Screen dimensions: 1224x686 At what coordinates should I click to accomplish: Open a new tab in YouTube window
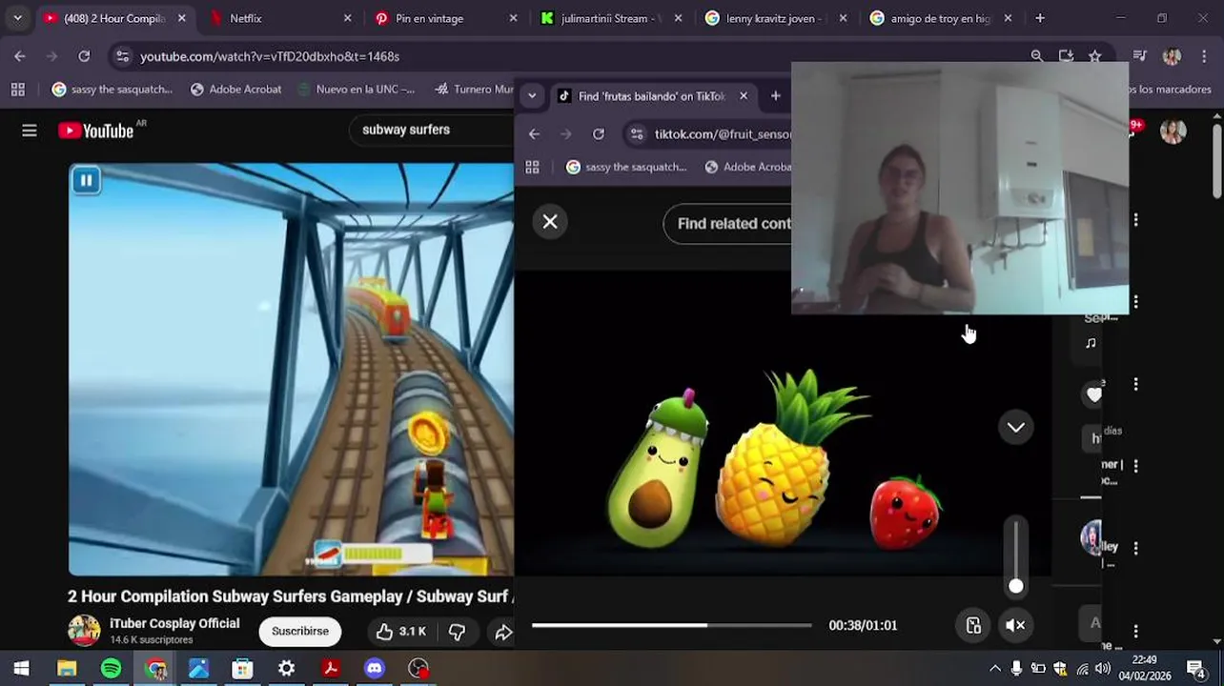pos(1040,18)
